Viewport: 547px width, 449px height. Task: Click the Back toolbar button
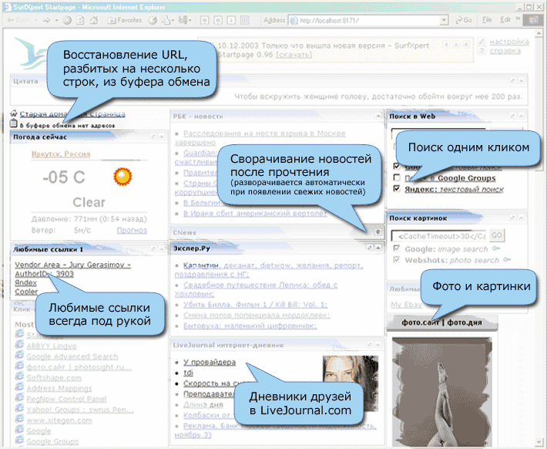(19, 20)
